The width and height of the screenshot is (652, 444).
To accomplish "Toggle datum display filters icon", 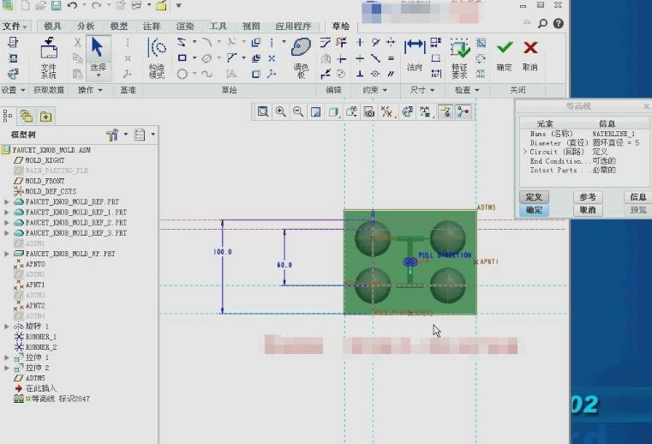I will coord(386,111).
